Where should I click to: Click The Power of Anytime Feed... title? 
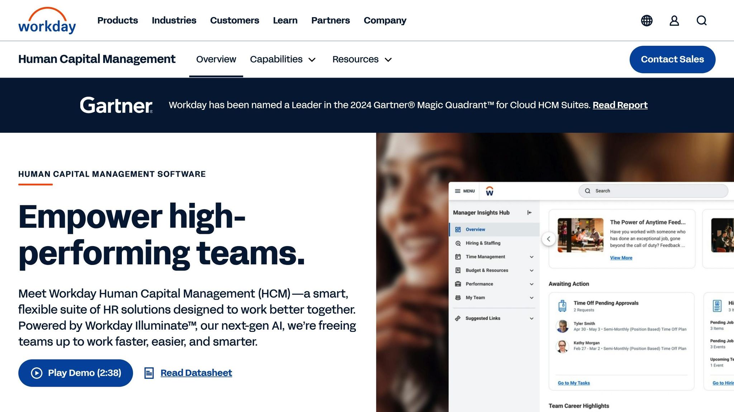pos(648,222)
